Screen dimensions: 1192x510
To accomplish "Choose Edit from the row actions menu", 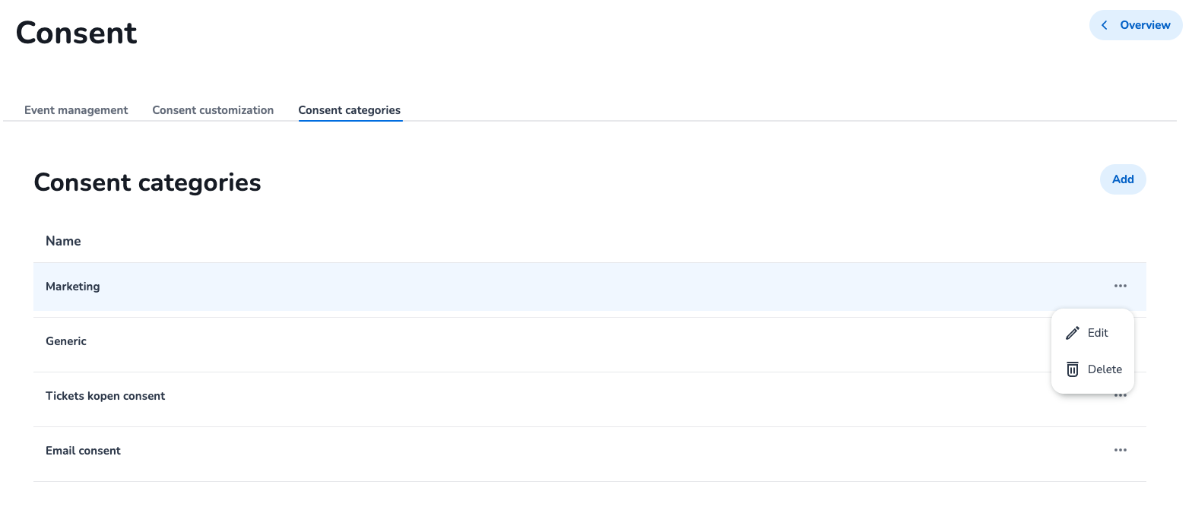I will 1092,333.
